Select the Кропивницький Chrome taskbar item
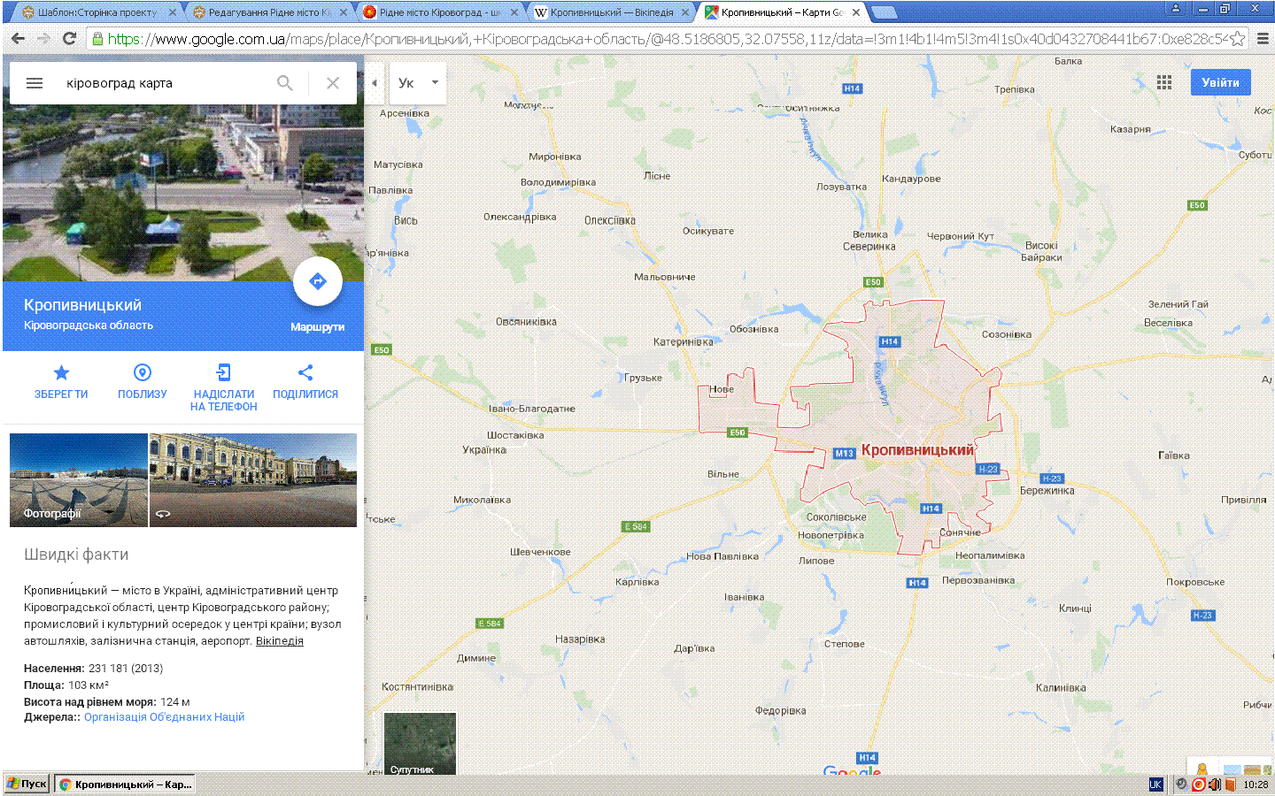The height and width of the screenshot is (796, 1275). click(x=124, y=785)
